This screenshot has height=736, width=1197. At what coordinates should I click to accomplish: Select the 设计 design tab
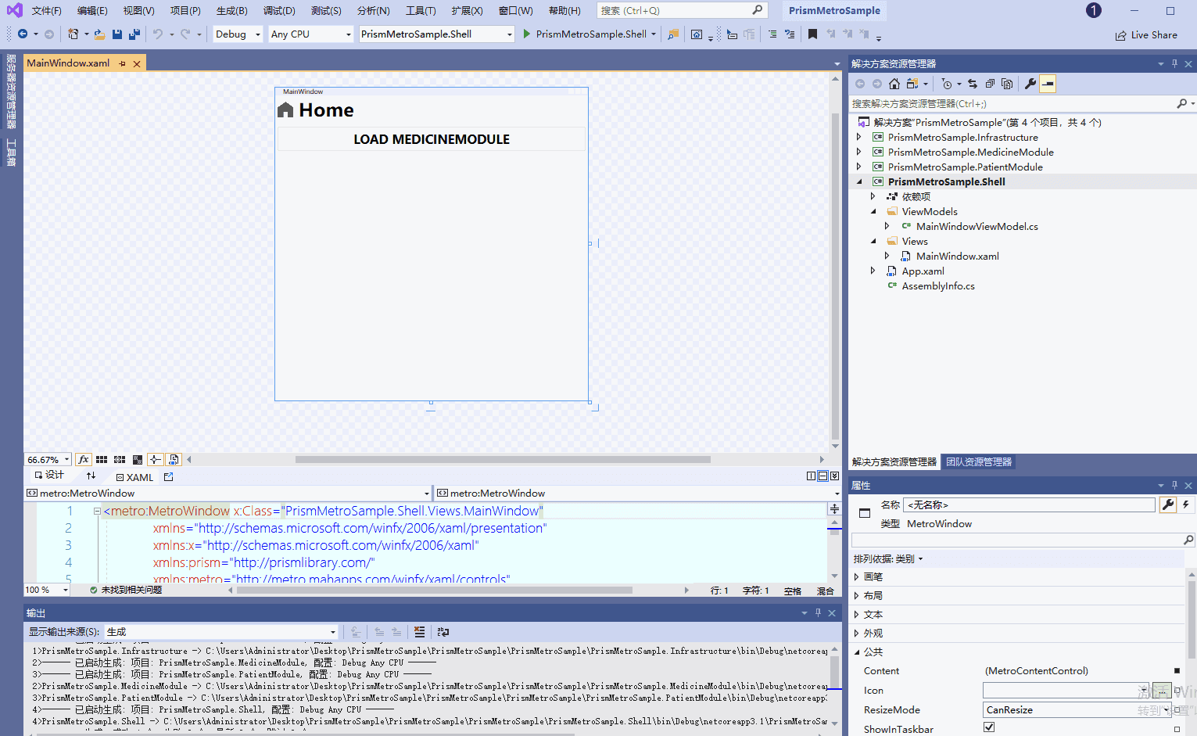[x=48, y=475]
